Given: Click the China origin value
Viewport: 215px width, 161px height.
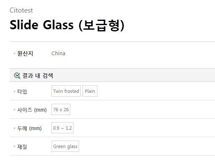Looking at the screenshot, I should point(58,54).
